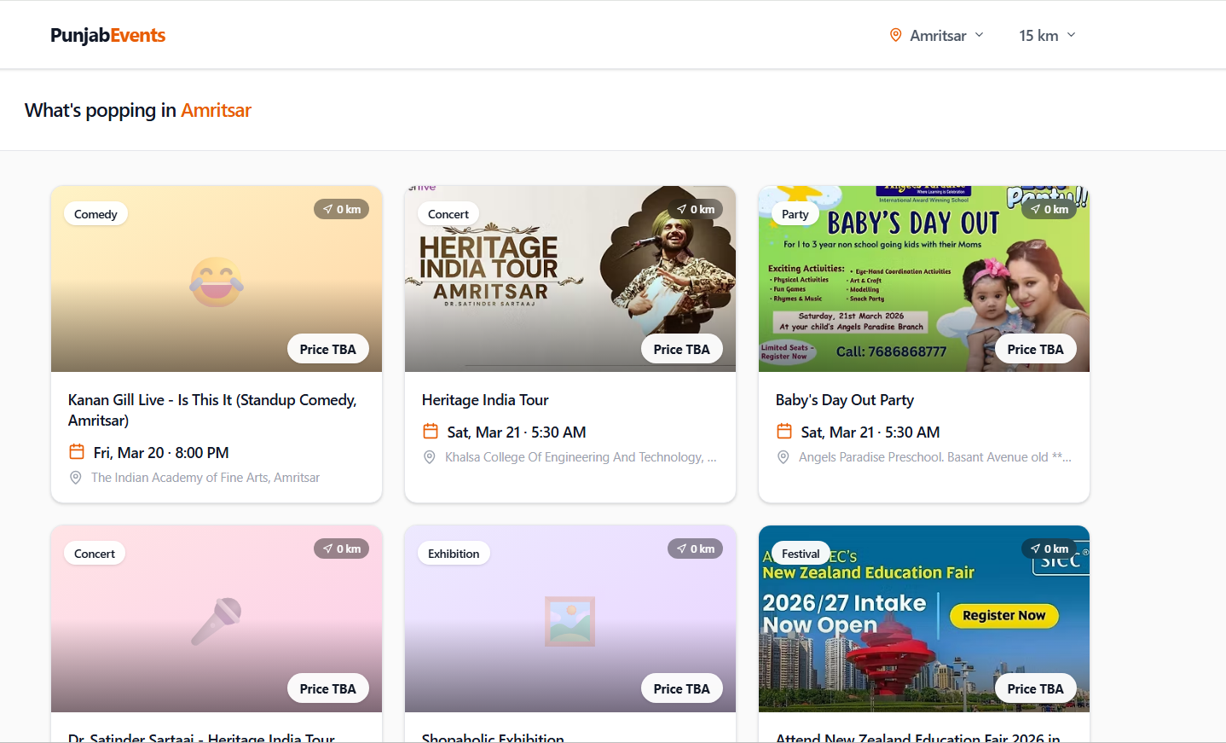Click the calendar icon beside Fri, Mar 20
This screenshot has width=1226, height=743.
77,452
